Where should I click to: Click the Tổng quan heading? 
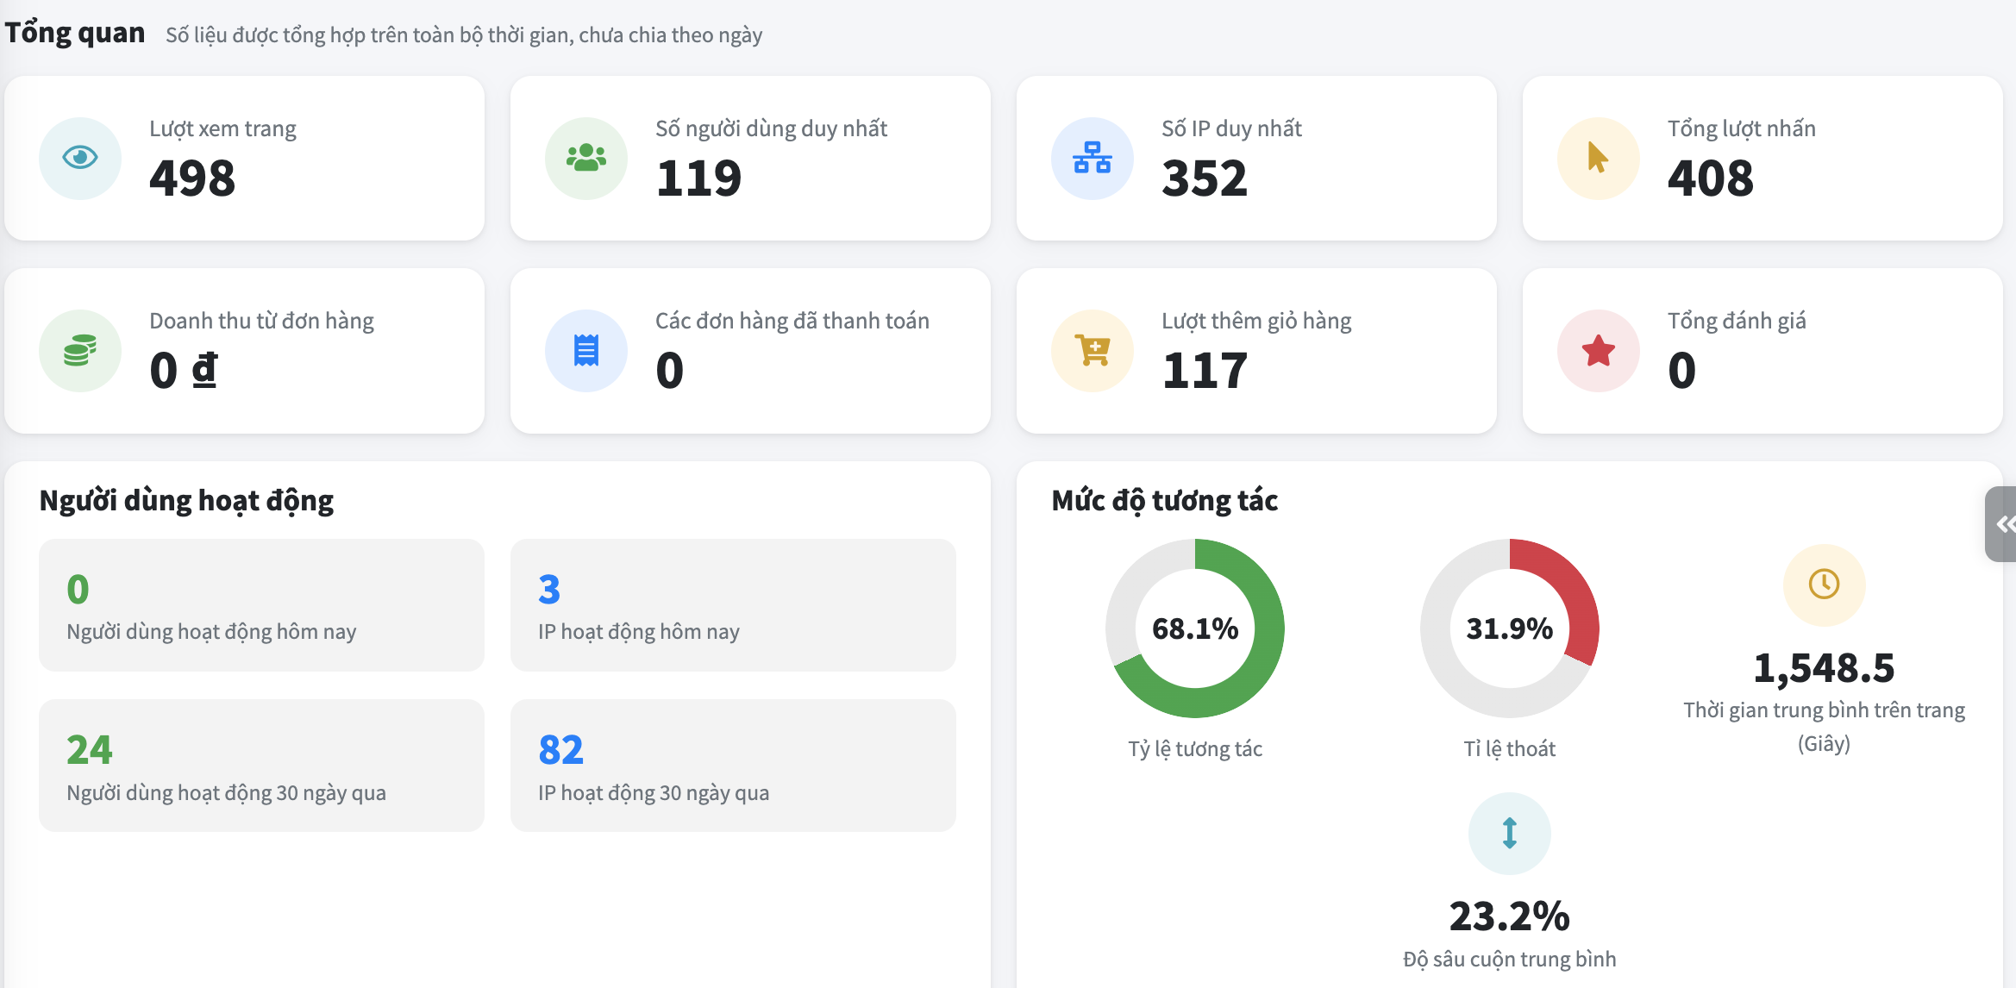tap(75, 33)
